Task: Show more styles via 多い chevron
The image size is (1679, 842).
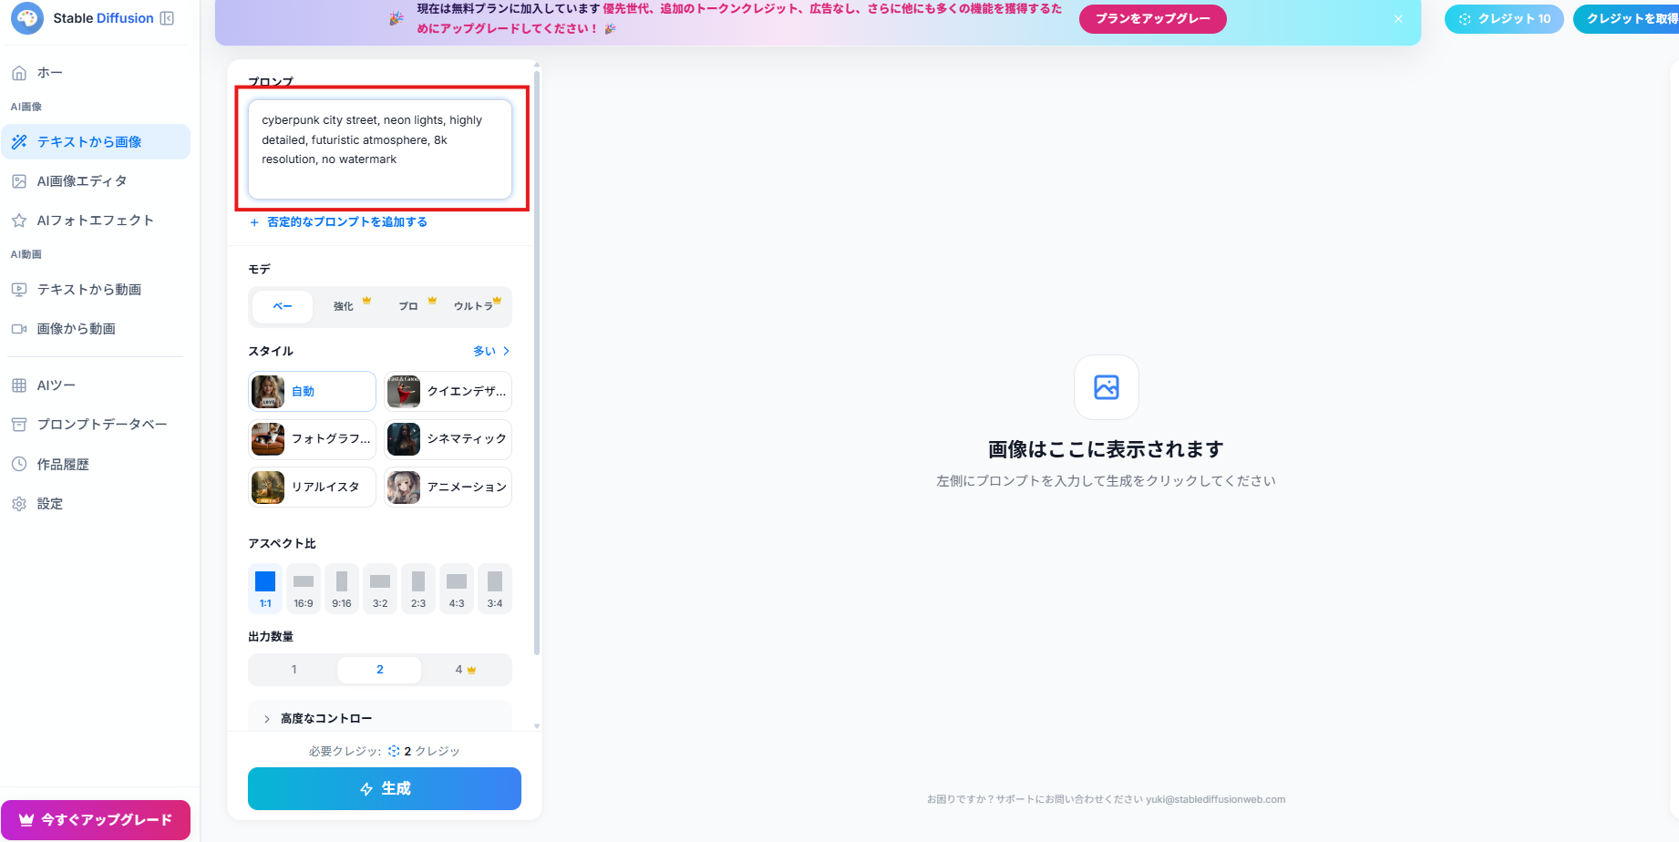Action: point(491,351)
